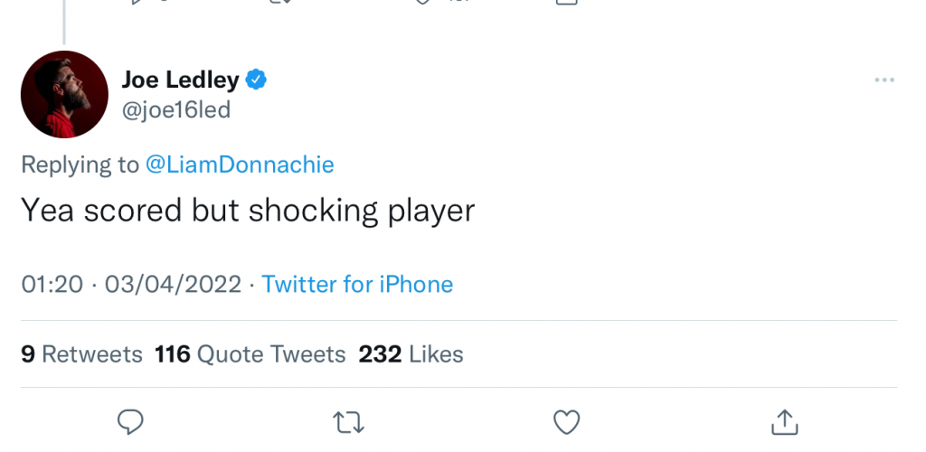Retweet Joe Ledley's reply
The width and height of the screenshot is (926, 452).
(x=349, y=421)
